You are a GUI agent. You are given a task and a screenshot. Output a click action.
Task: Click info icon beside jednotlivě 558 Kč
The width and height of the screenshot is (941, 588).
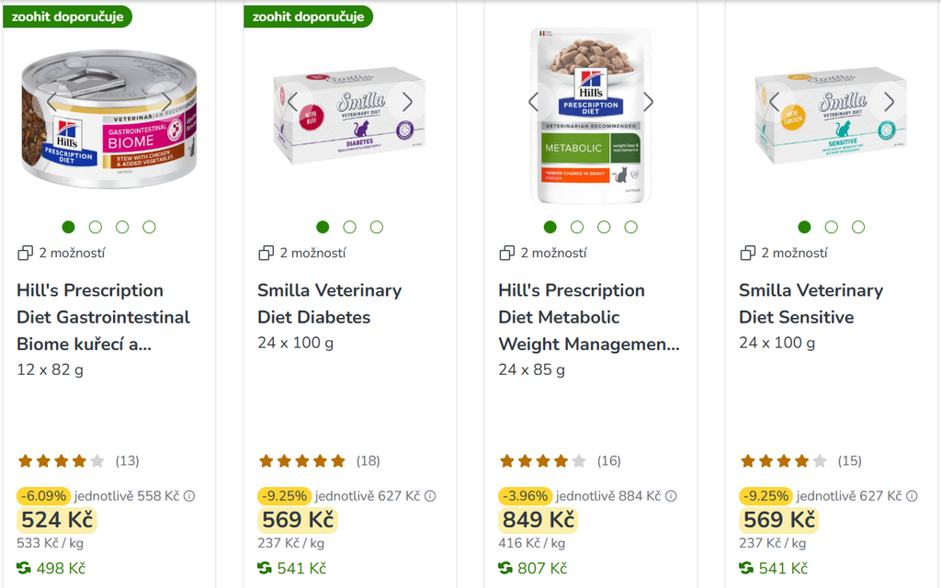click(189, 496)
